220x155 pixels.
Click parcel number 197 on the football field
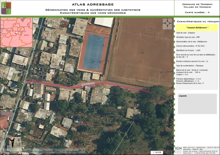coord(142,53)
